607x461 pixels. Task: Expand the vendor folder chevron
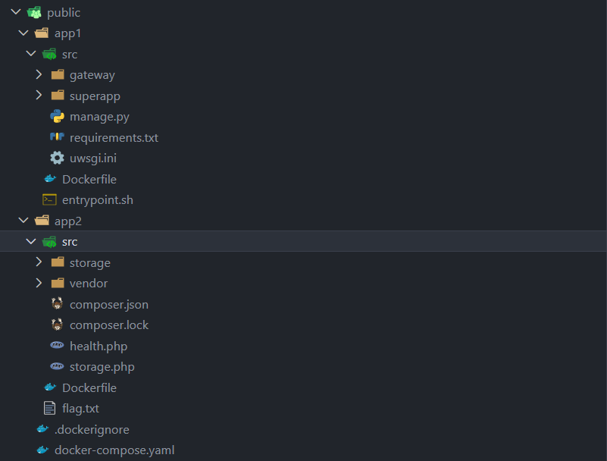tap(39, 283)
